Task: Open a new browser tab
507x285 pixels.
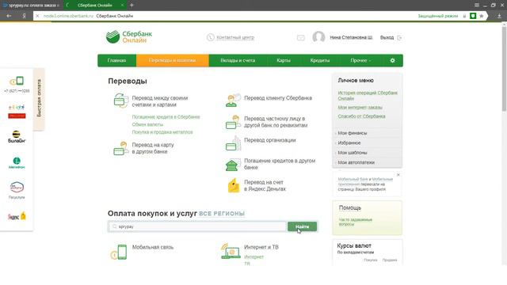Action: click(132, 6)
